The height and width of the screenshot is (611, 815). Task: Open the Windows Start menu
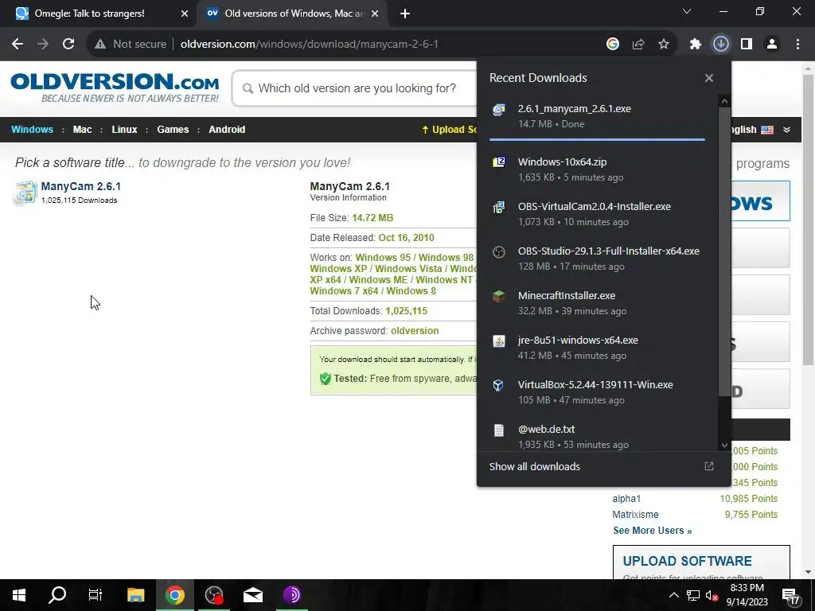(19, 595)
